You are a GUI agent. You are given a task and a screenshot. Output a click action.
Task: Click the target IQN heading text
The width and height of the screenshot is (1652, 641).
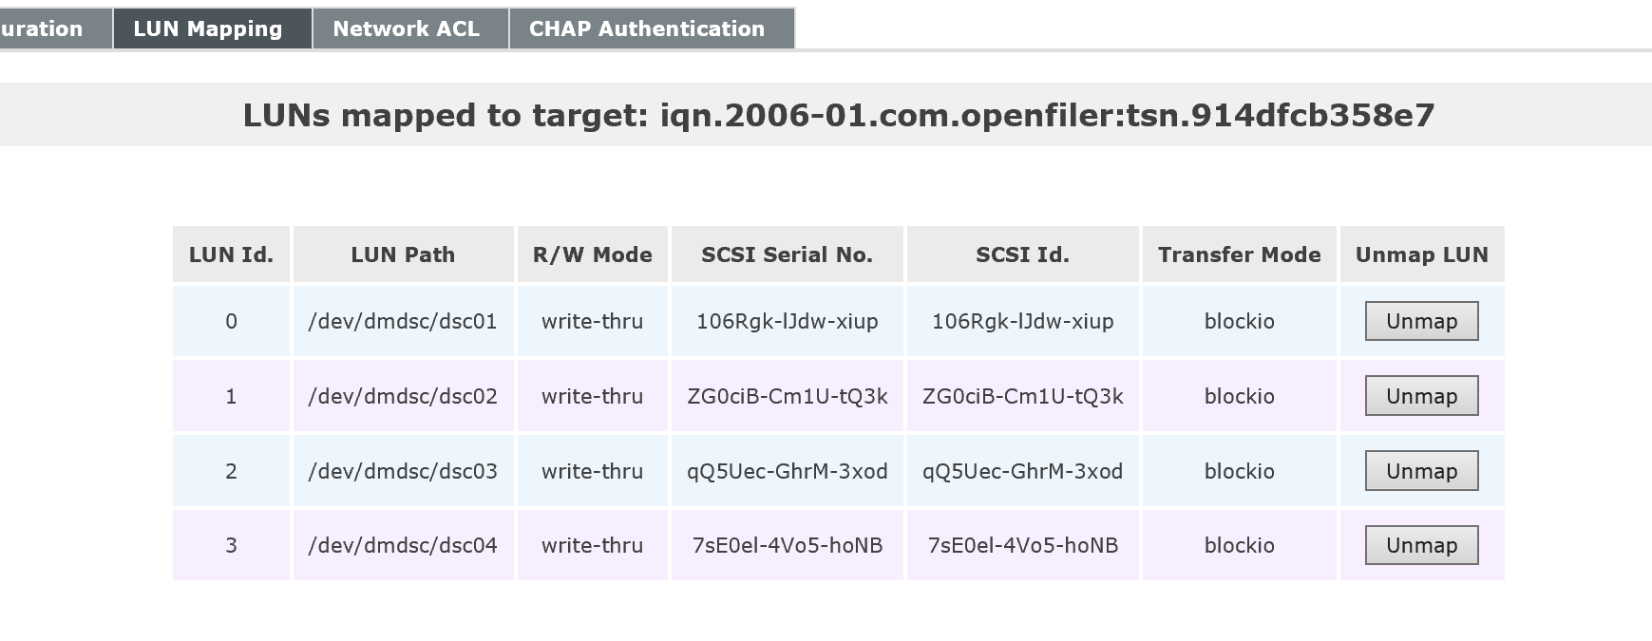click(x=838, y=115)
